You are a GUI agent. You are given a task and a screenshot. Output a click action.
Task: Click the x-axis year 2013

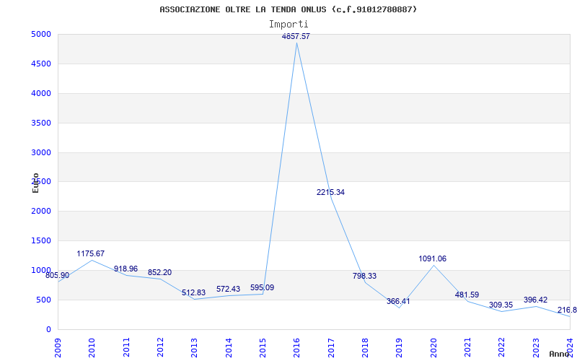tap(194, 348)
